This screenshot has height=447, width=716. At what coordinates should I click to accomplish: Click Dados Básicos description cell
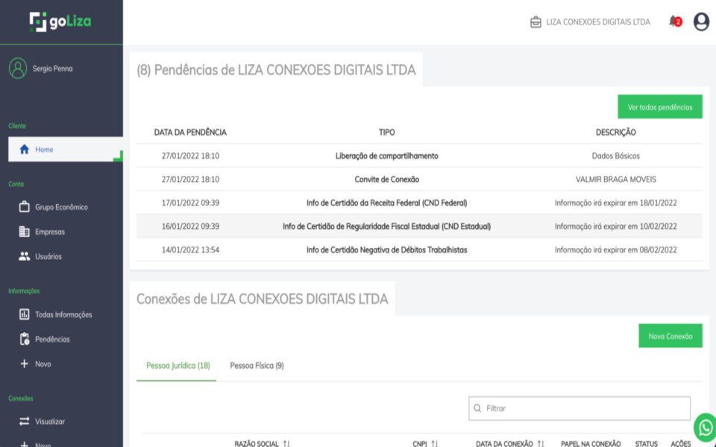(x=615, y=156)
